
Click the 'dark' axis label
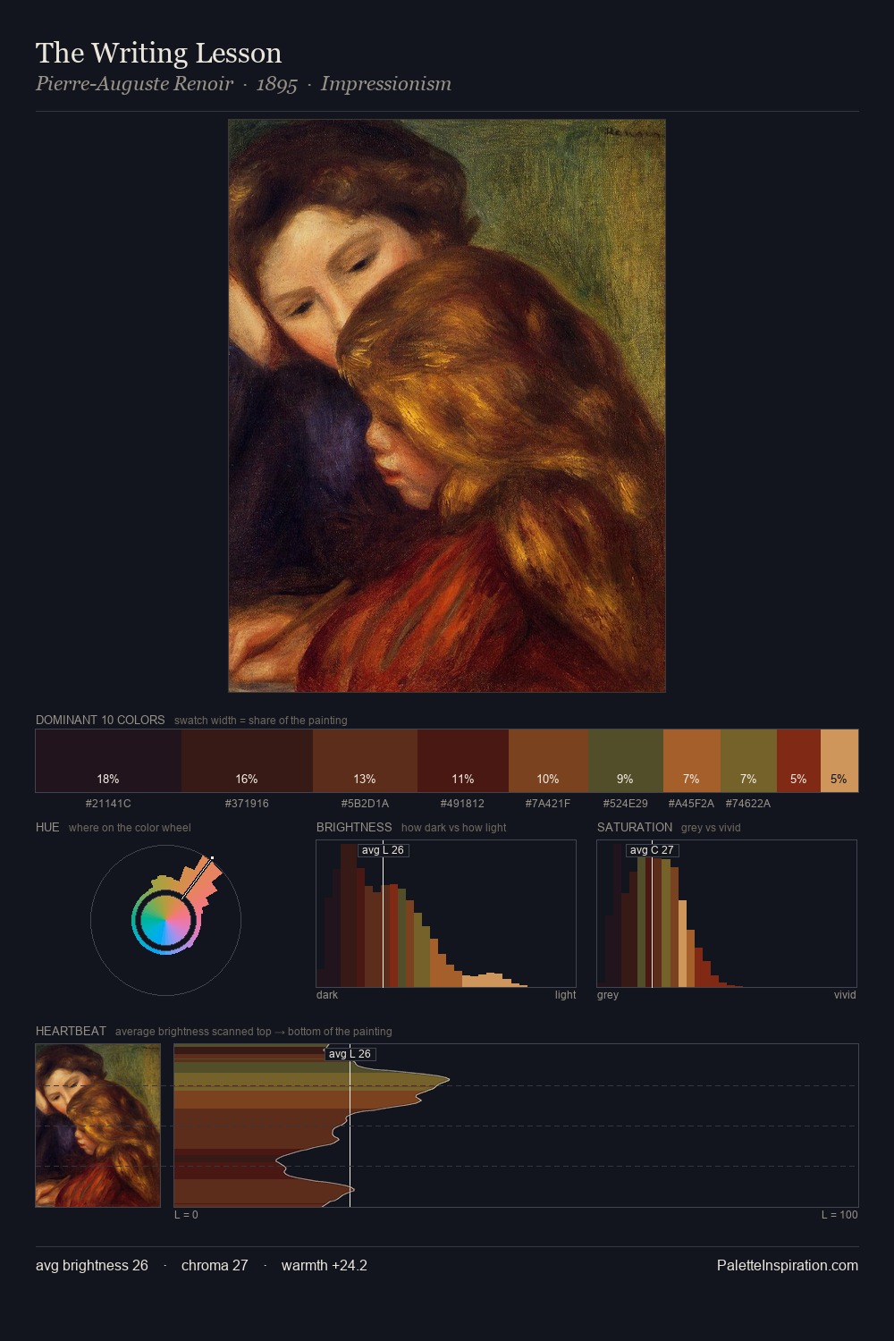327,995
